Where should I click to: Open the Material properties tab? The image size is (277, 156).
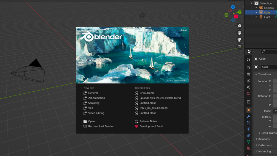tap(249, 148)
